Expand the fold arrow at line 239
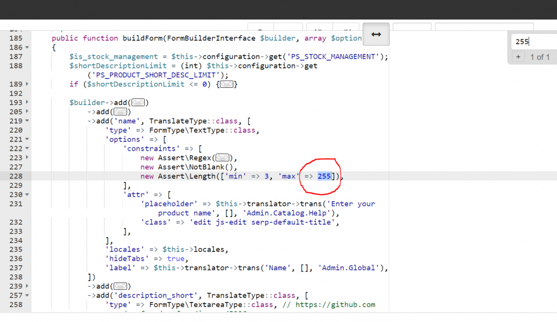Image resolution: width=557 pixels, height=322 pixels. 27,286
